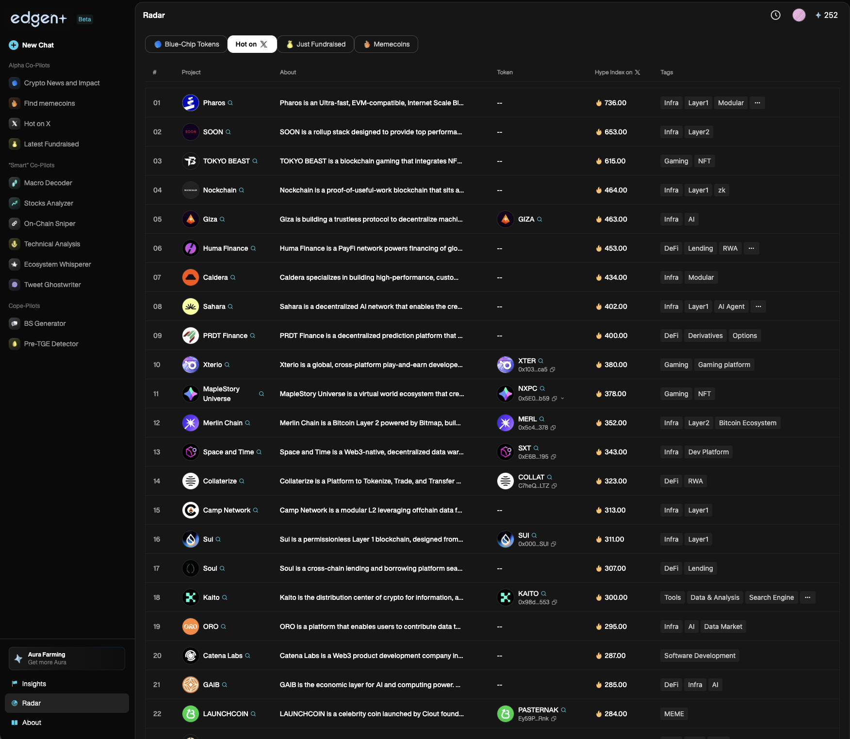Viewport: 850px width, 739px height.
Task: Open the history clock icon
Action: click(775, 15)
